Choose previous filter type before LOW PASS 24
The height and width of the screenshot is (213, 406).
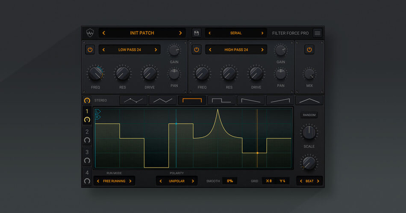coord(104,50)
